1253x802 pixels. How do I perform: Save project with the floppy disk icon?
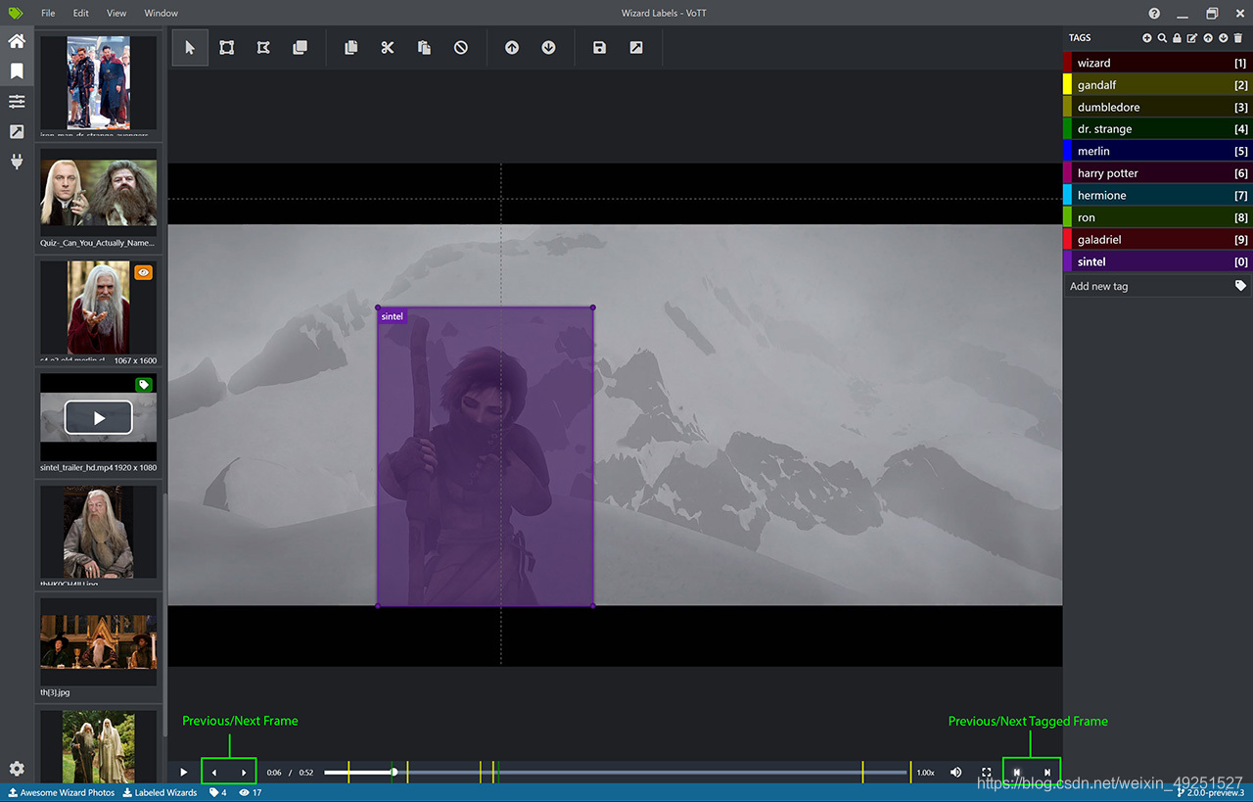(x=600, y=47)
